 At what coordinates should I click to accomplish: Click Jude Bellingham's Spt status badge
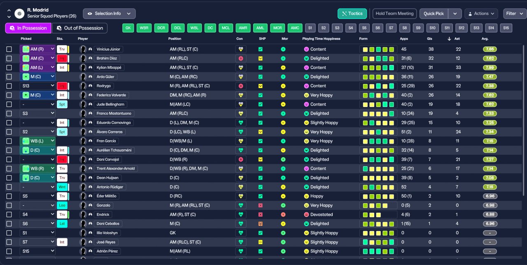(62, 104)
